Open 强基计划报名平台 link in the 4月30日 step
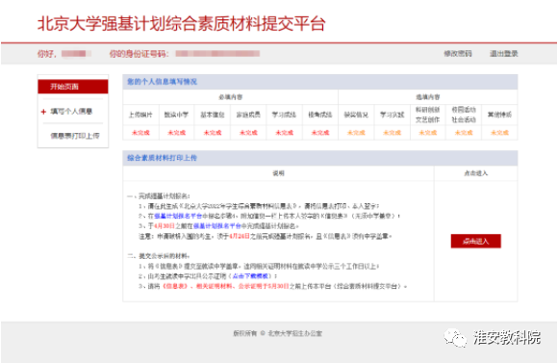This screenshot has width=558, height=363. click(x=217, y=226)
